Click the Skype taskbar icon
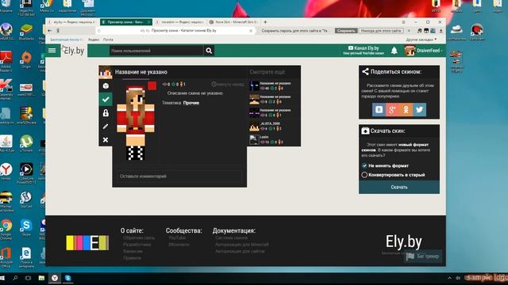The image size is (508, 285). (67, 278)
